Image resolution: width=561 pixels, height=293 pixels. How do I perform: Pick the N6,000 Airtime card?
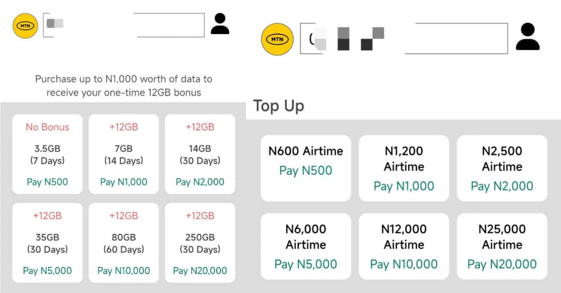pyautogui.click(x=306, y=246)
